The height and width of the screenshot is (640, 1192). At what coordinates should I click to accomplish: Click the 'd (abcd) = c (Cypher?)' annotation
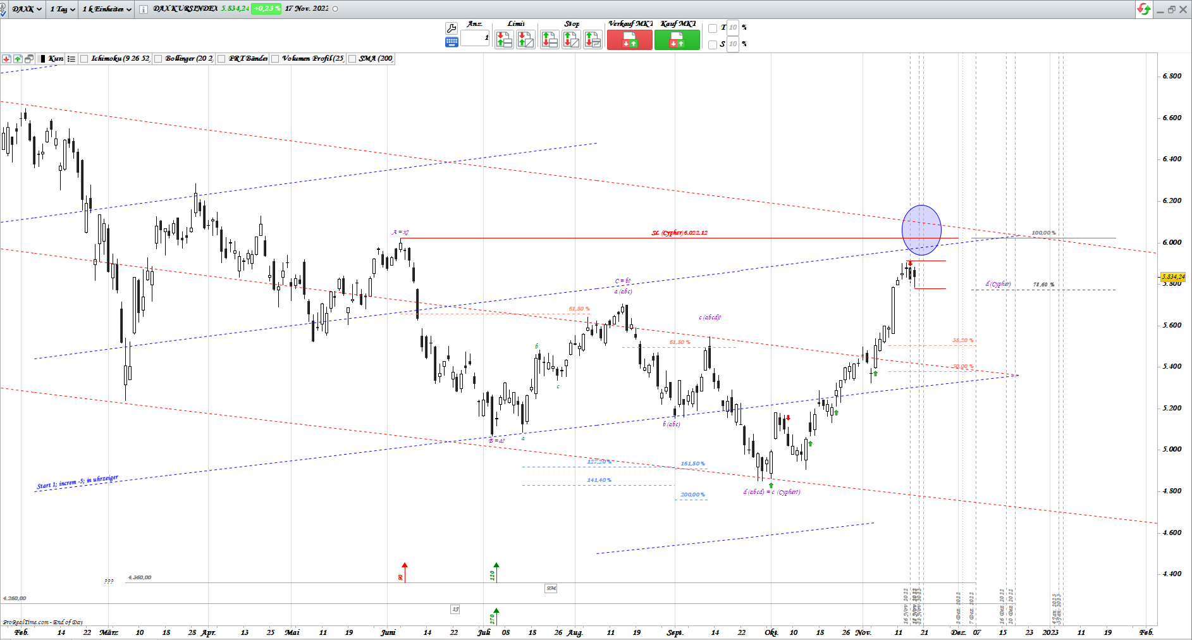point(771,492)
